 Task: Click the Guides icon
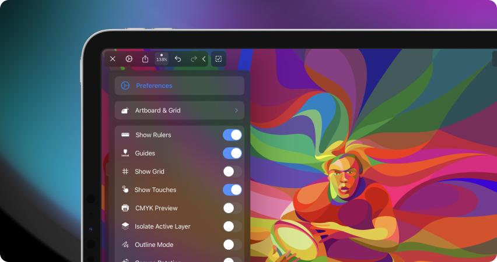point(125,153)
